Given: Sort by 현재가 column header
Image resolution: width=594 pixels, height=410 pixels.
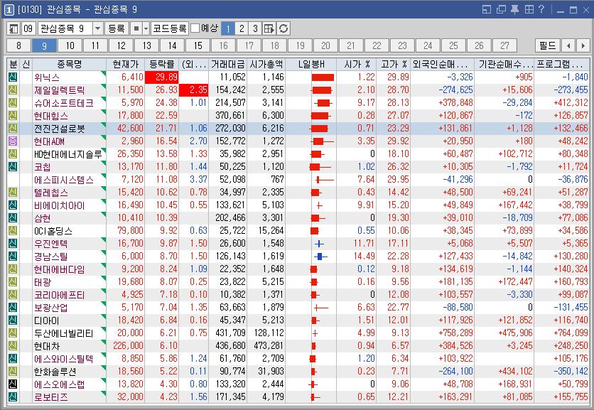Looking at the screenshot, I should (x=126, y=65).
